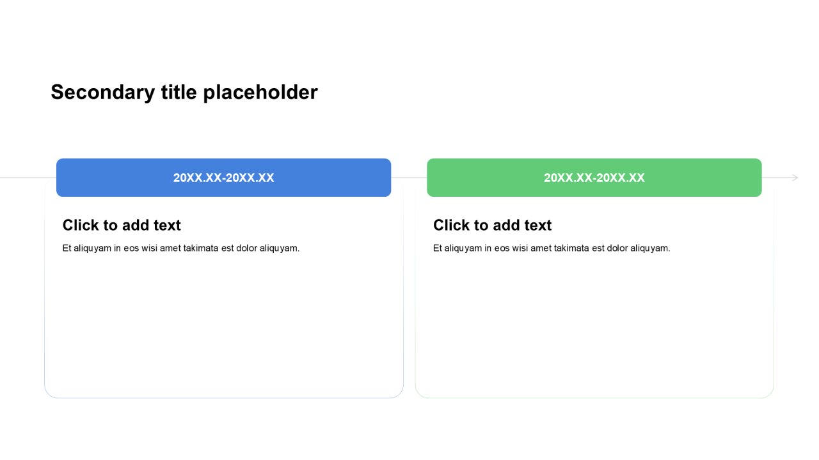The image size is (819, 460).
Task: Click the left card's 'Click to add text' heading
Action: tap(122, 225)
